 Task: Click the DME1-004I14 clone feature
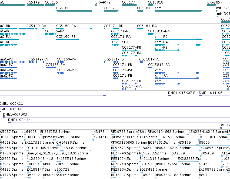click(x=119, y=123)
